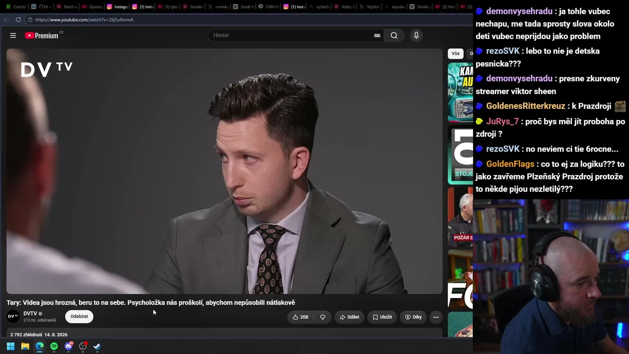View site information lock icon
This screenshot has width=629, height=354.
[x=30, y=20]
